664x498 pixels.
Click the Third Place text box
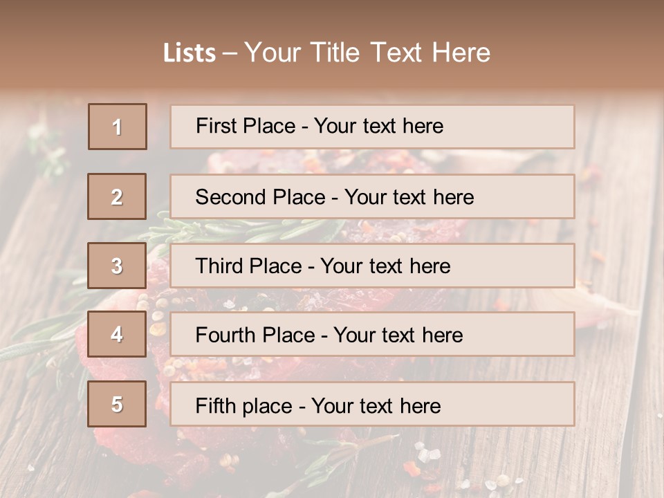tap(372, 266)
